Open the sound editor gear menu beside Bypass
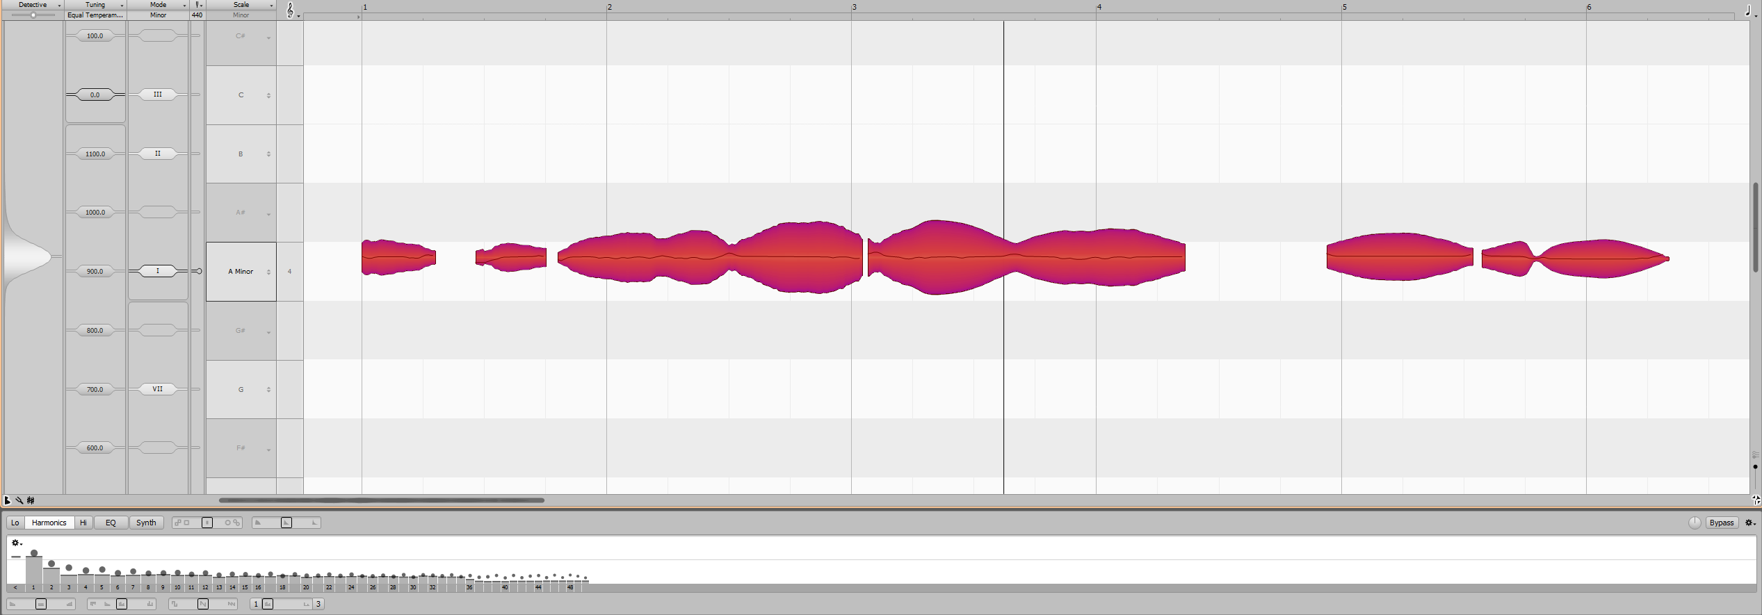Screen dimensions: 1762x615 1751,523
